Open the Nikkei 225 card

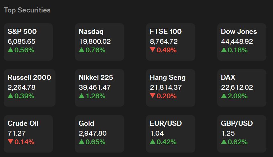click(99, 88)
